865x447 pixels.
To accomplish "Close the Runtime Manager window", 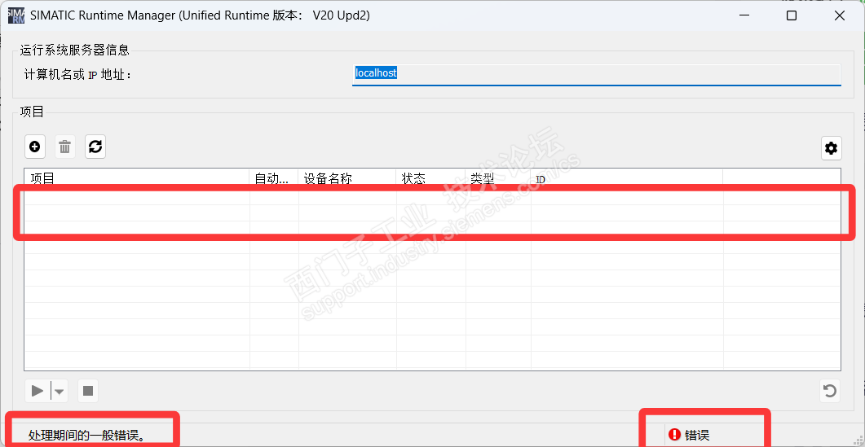I will pos(840,16).
